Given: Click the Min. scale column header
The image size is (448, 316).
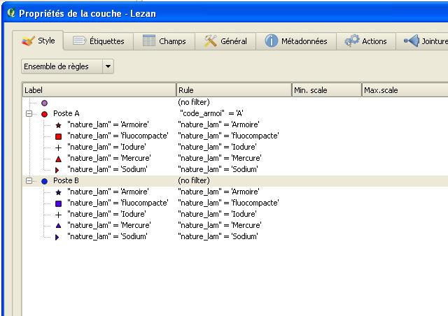Looking at the screenshot, I should pyautogui.click(x=326, y=90).
